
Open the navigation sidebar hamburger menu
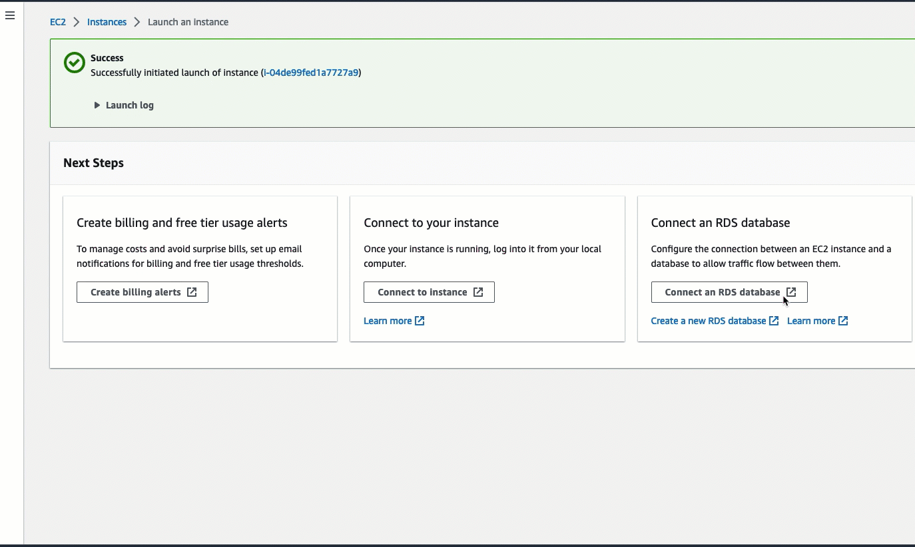[x=9, y=15]
